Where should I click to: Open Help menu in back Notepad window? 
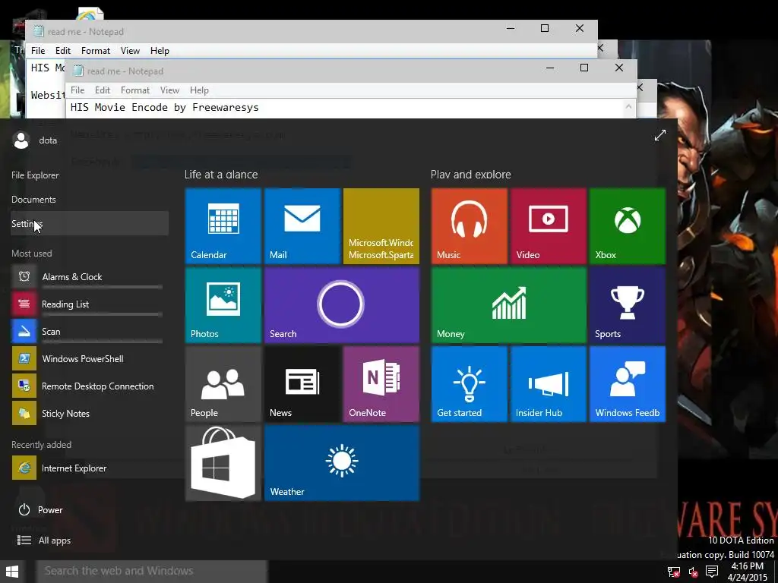click(x=160, y=51)
